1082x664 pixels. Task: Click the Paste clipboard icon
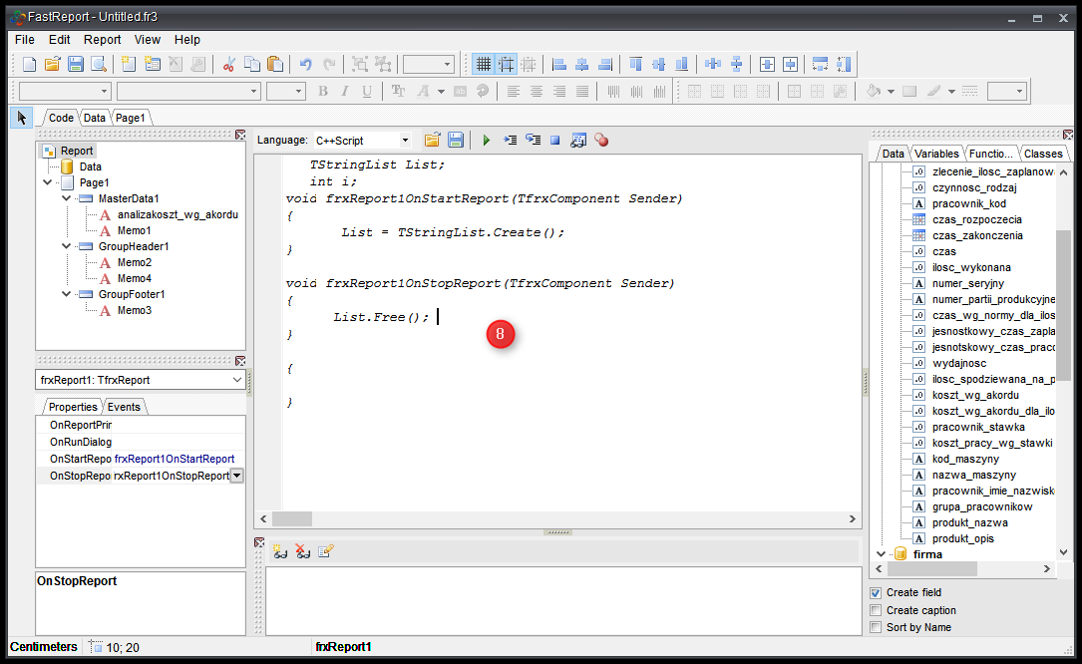point(275,64)
